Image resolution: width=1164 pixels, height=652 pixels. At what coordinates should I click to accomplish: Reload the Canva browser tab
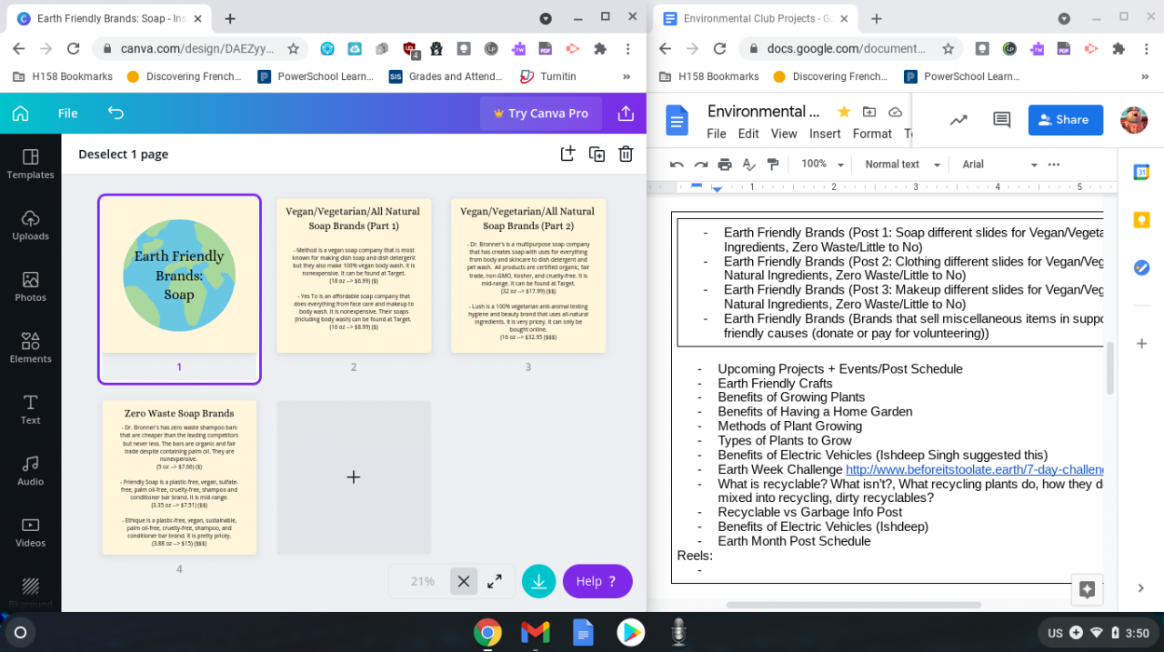(74, 49)
